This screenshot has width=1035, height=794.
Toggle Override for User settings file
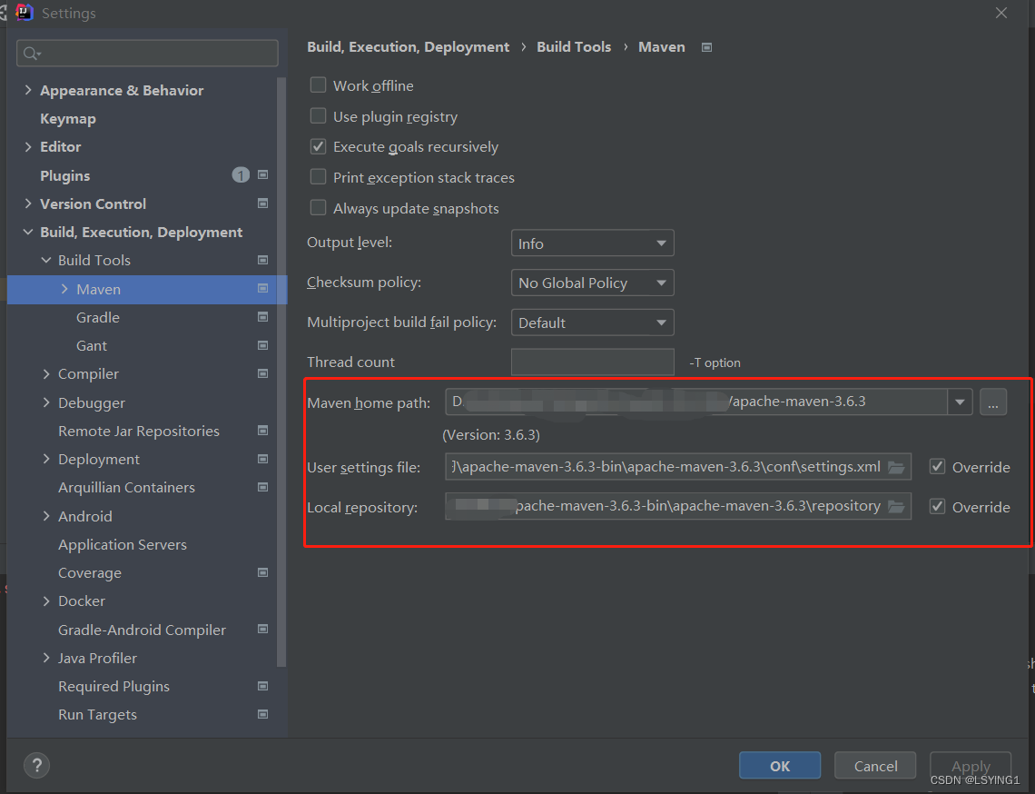pyautogui.click(x=937, y=467)
